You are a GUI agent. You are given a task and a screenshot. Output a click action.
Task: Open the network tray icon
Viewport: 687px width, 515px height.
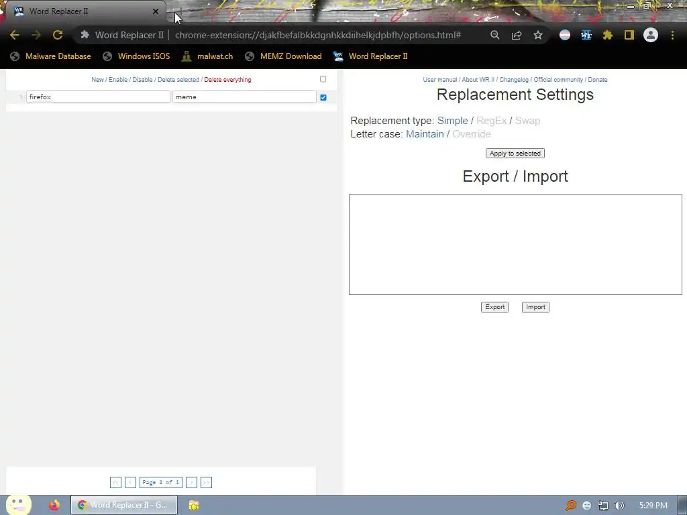coord(603,506)
